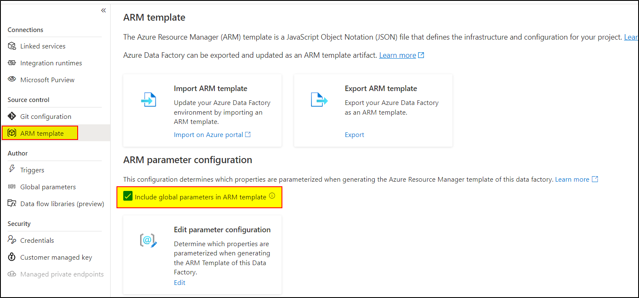Click Import on Azure portal link
Viewport: 639px width, 298px height.
(208, 134)
